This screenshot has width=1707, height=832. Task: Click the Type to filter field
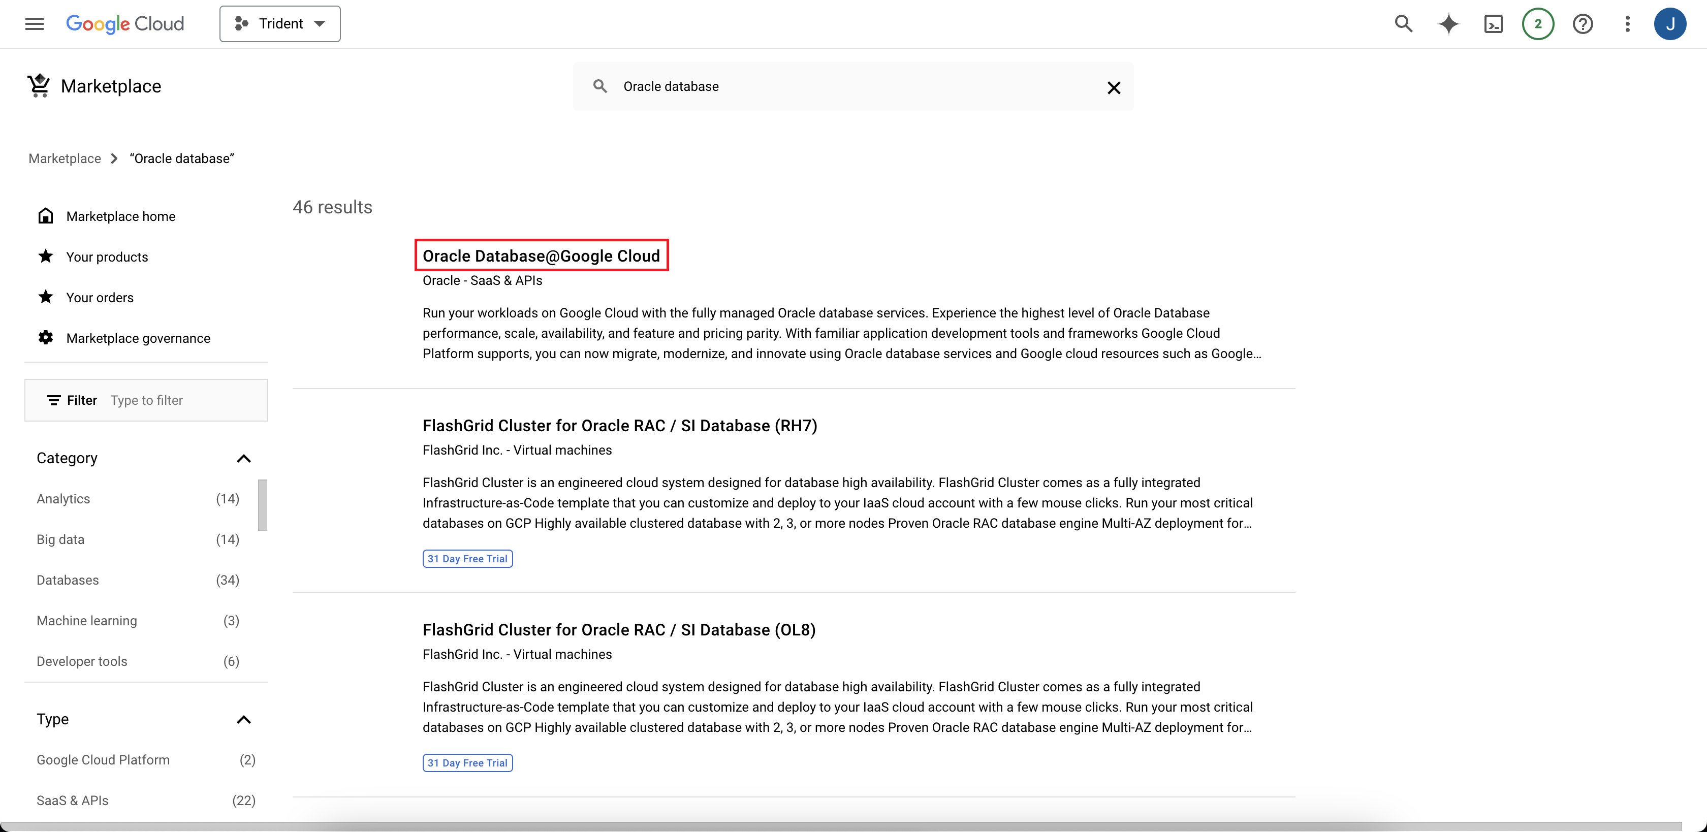pyautogui.click(x=166, y=400)
